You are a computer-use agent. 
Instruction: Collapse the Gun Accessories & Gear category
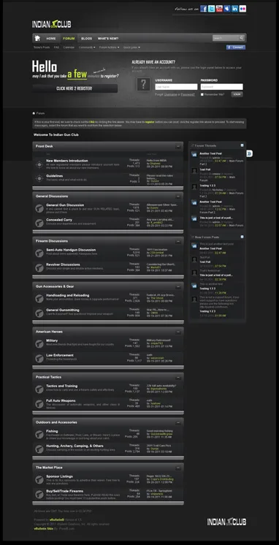[178, 287]
